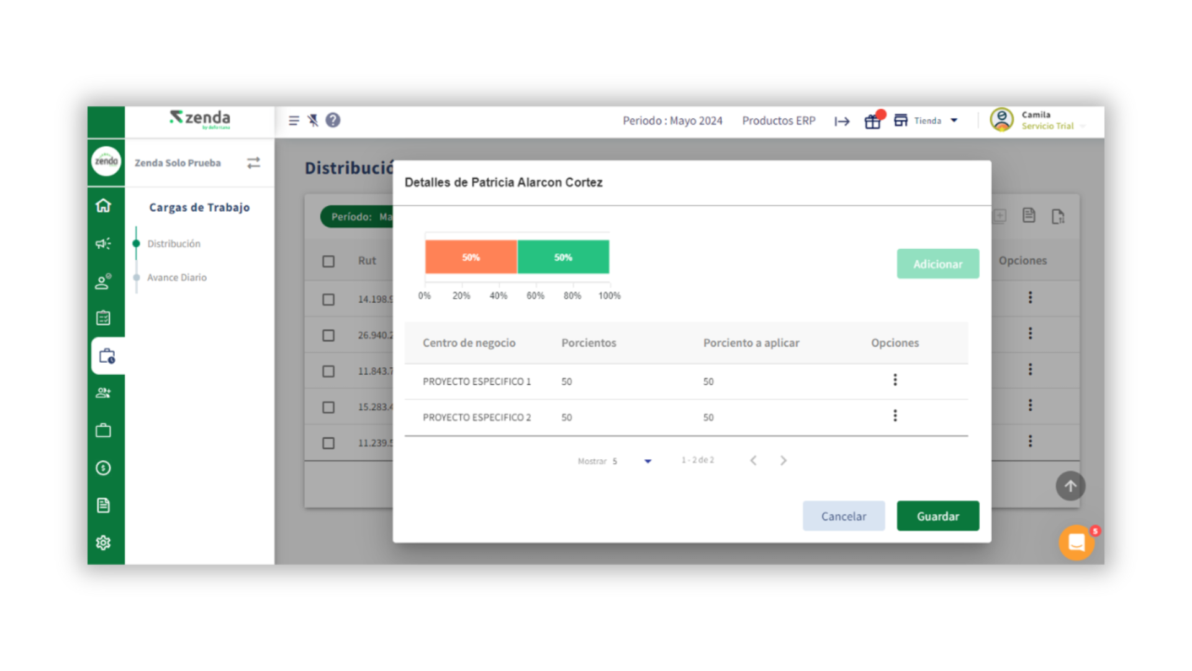
Task: Open the gift box notifications icon
Action: (x=873, y=121)
